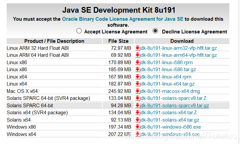
Task: Click download arrow icon for linux-i586.tar.gz
Action: click(x=137, y=69)
